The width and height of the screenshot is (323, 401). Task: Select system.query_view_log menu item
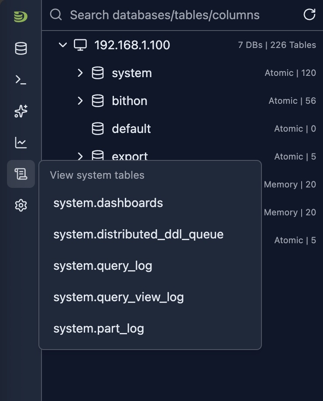[x=118, y=297]
